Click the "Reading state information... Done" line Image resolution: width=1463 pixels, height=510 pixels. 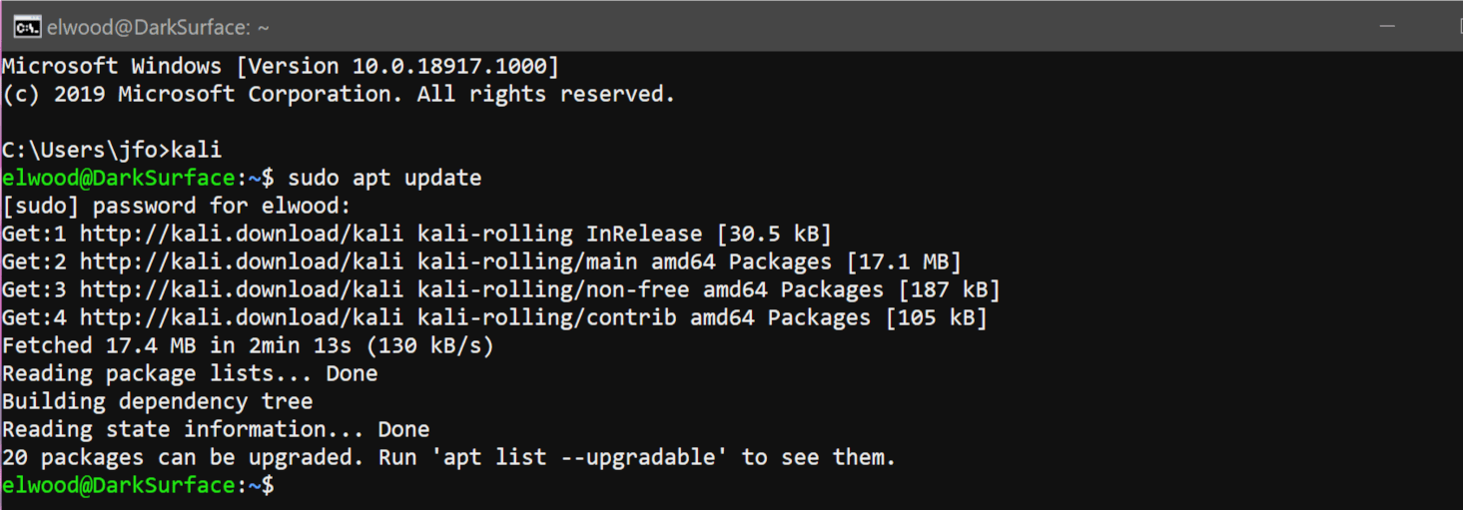point(216,430)
